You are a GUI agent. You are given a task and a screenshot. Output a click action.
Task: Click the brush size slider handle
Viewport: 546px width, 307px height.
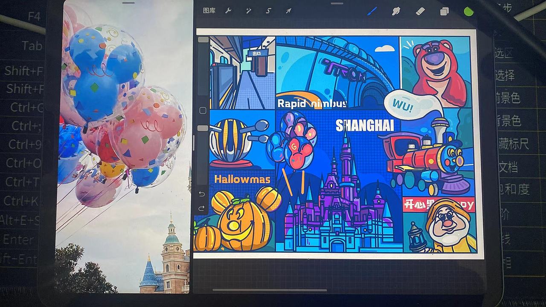[203, 40]
